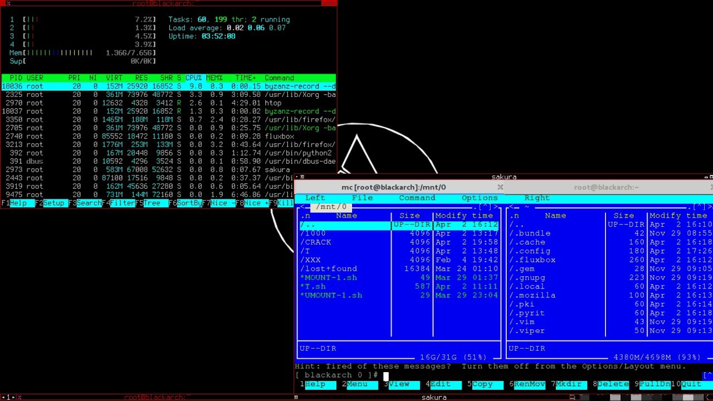Click htop F6SortBy button
The width and height of the screenshot is (713, 401).
point(185,203)
